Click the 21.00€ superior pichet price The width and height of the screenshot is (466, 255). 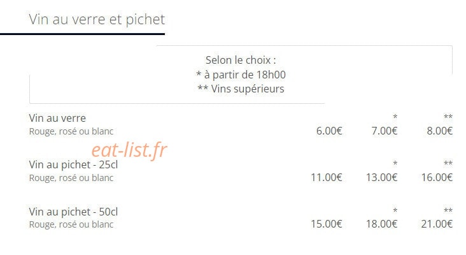437,224
